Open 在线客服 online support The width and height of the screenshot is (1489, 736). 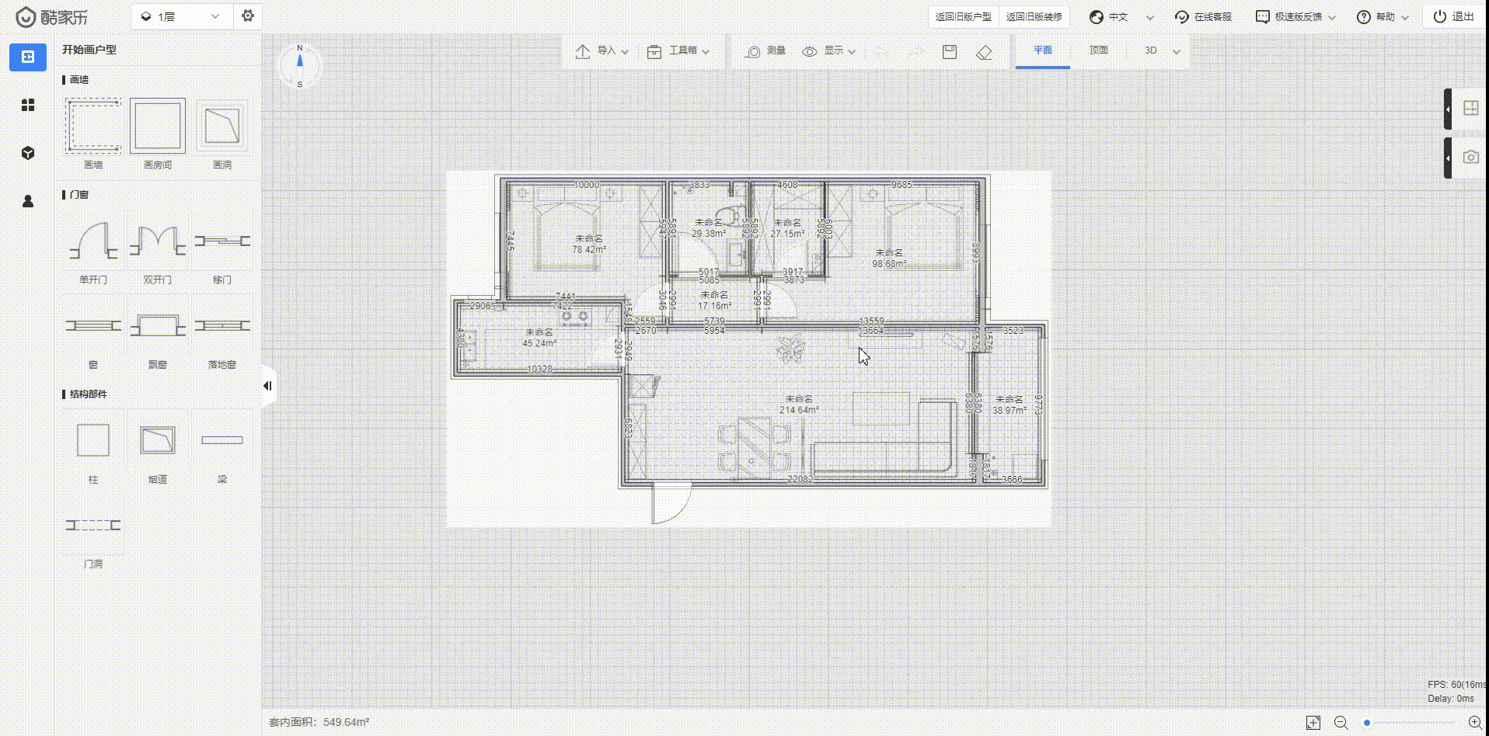pos(1203,17)
